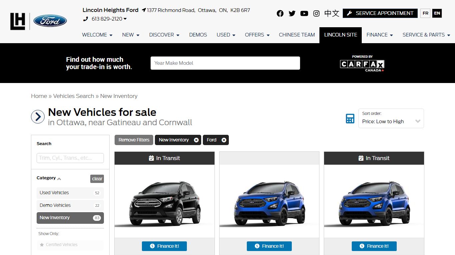This screenshot has height=255, width=455.
Task: Click In Transit banner on first card
Action: tap(165, 158)
